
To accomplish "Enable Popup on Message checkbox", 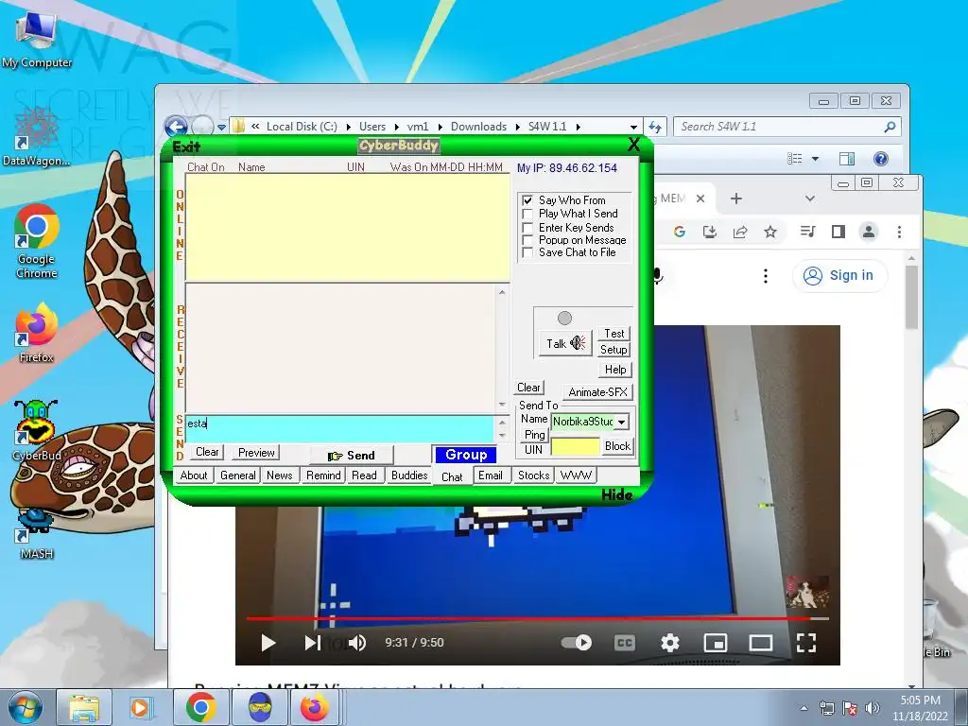I will coord(527,240).
